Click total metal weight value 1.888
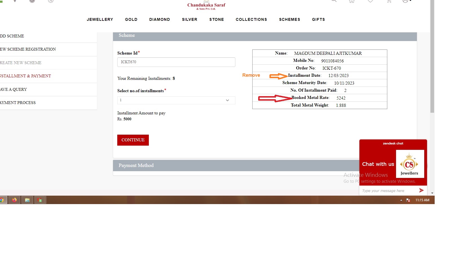451x253 pixels. coord(341,105)
